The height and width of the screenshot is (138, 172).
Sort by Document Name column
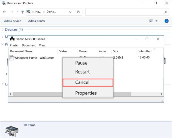[21, 51]
